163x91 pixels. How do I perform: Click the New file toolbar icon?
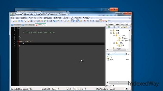[13, 21]
